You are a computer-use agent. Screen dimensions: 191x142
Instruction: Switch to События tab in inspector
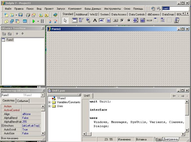pyautogui.click(x=22, y=101)
